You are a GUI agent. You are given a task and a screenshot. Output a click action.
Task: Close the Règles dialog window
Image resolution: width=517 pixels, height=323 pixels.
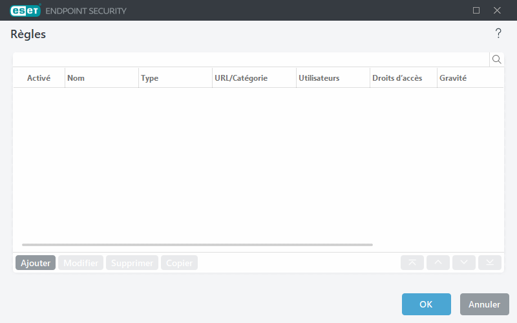click(497, 10)
